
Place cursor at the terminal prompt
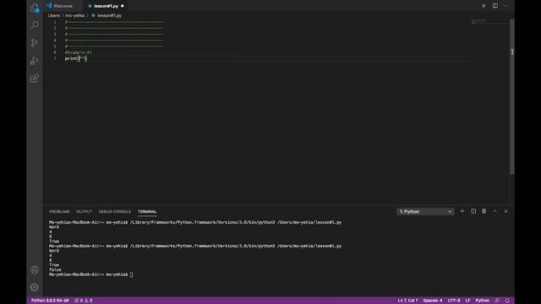coord(131,274)
